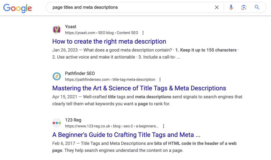271x160 pixels.
Task: Click the Pathfinder SEO compass favicon
Action: (x=57, y=76)
